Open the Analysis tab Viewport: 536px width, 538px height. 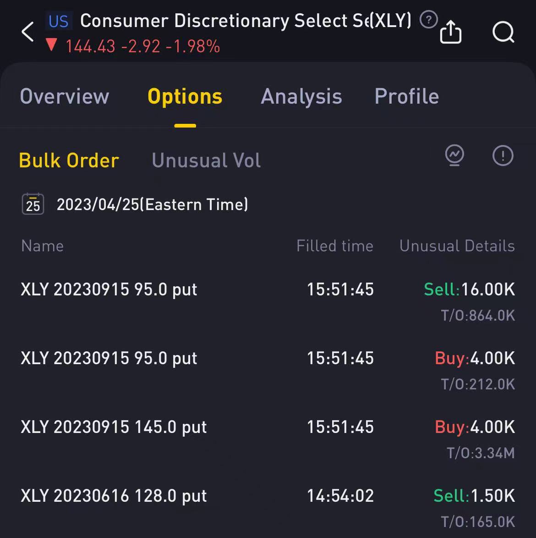(x=301, y=97)
